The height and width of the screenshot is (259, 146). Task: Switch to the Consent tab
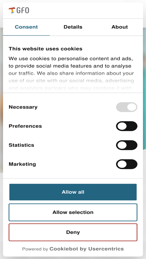26,27
